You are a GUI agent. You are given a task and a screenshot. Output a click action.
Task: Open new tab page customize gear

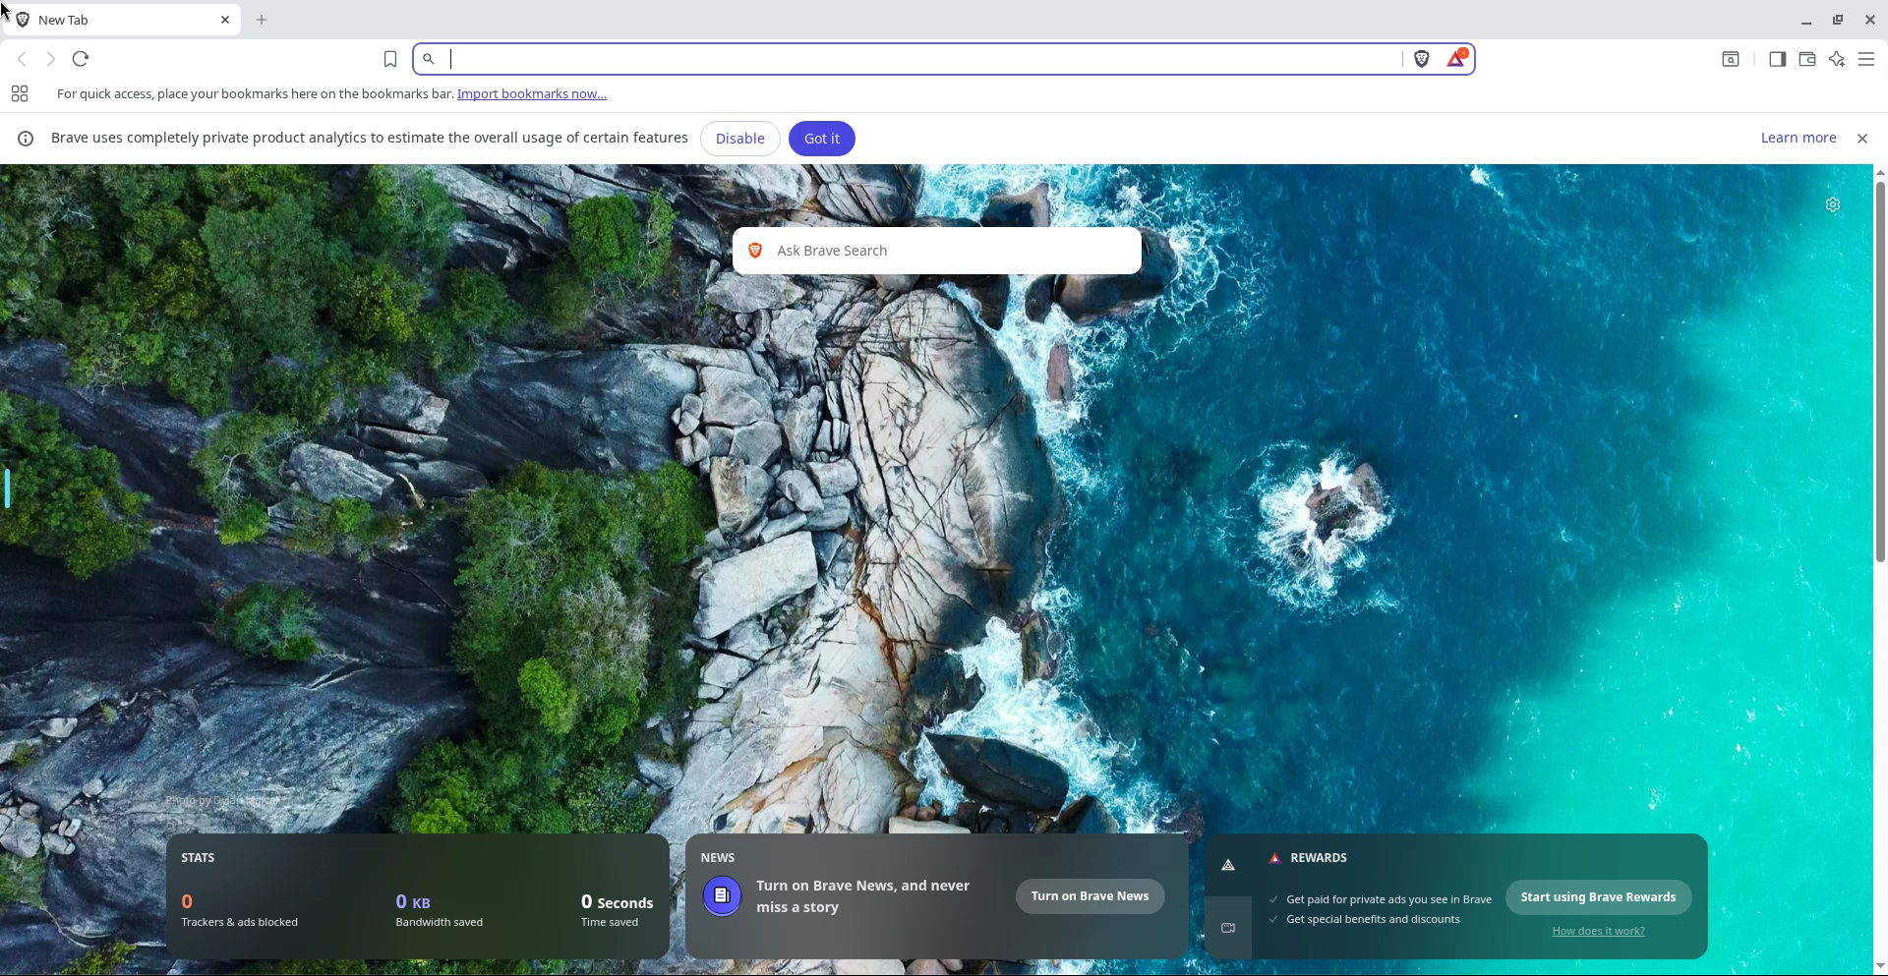tap(1832, 204)
